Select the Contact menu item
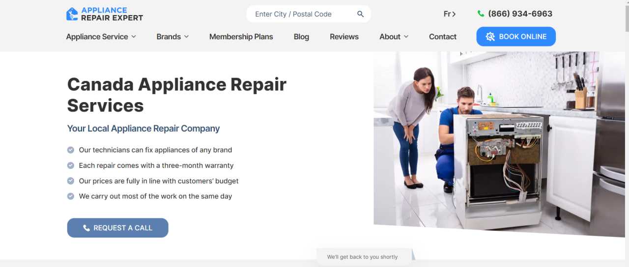 [443, 37]
